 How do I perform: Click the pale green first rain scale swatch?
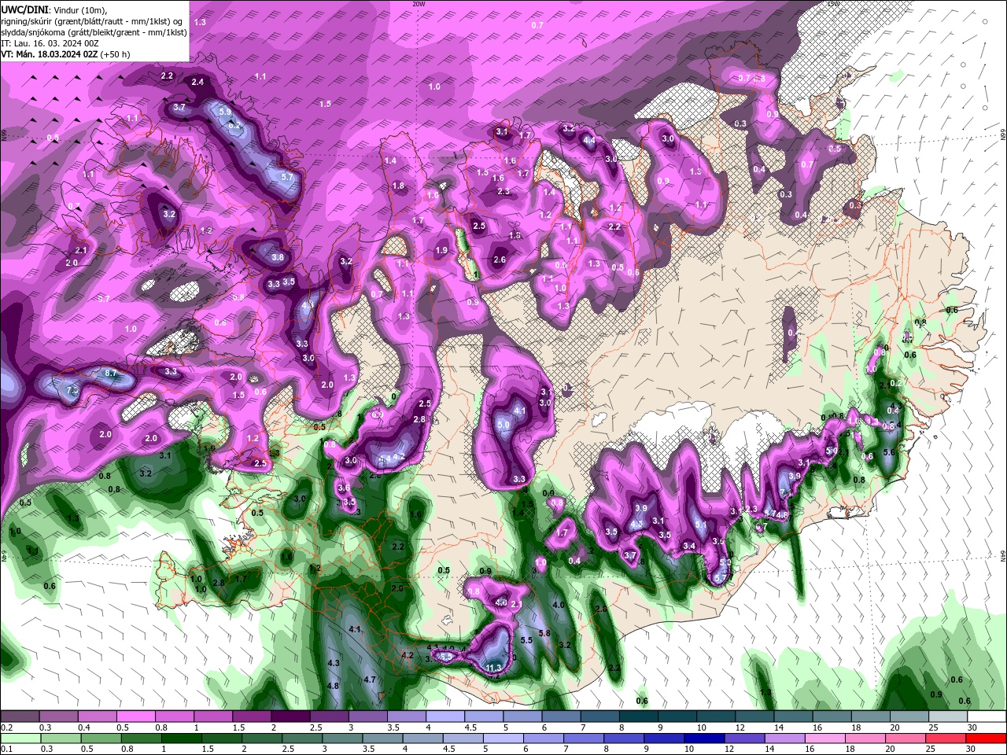(20, 738)
